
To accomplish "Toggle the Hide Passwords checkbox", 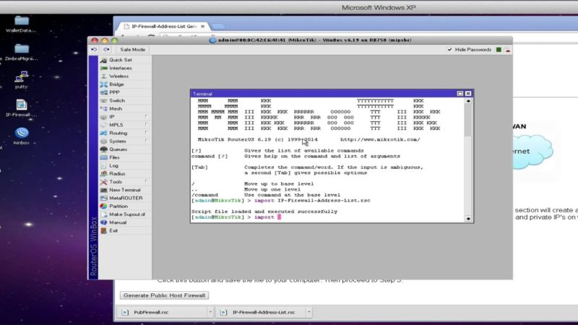I will (451, 50).
